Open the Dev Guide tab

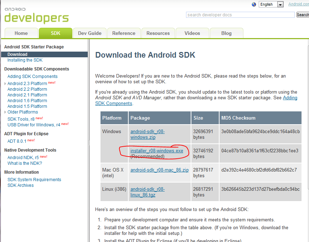(90, 33)
